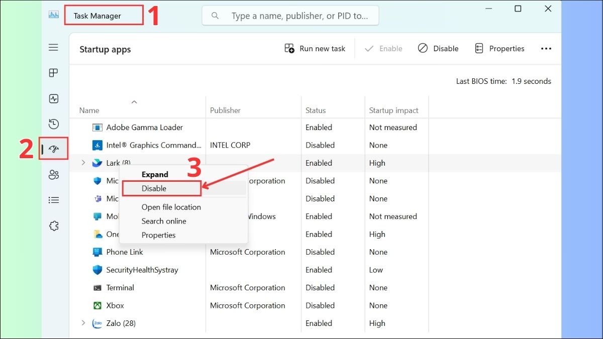Expand the Zalo (28) group chevron
The height and width of the screenshot is (339, 603).
tap(83, 323)
